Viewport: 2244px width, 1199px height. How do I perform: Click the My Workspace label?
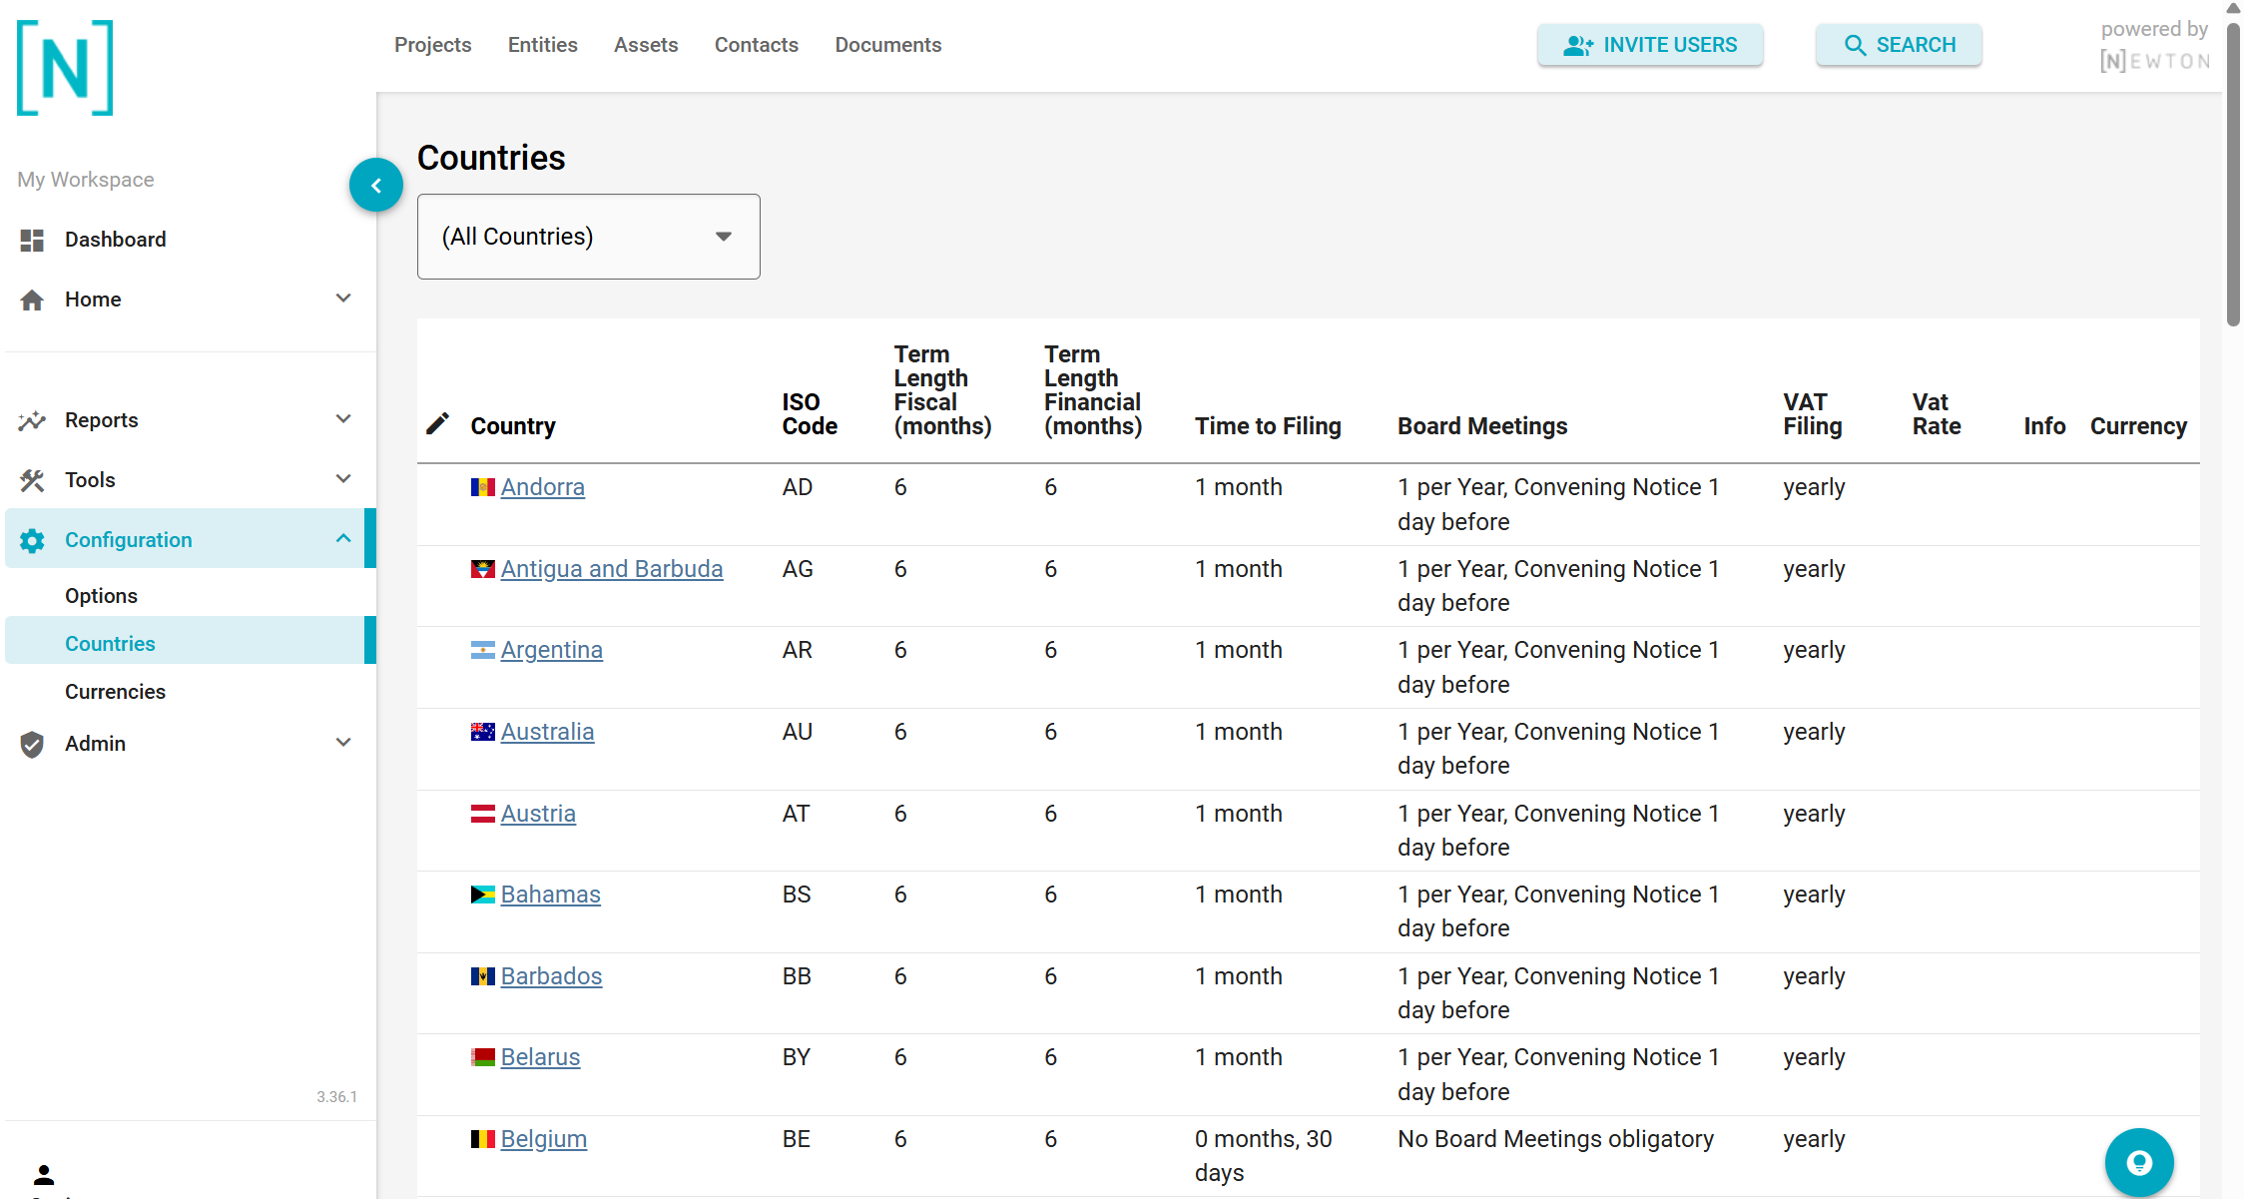pyautogui.click(x=86, y=180)
